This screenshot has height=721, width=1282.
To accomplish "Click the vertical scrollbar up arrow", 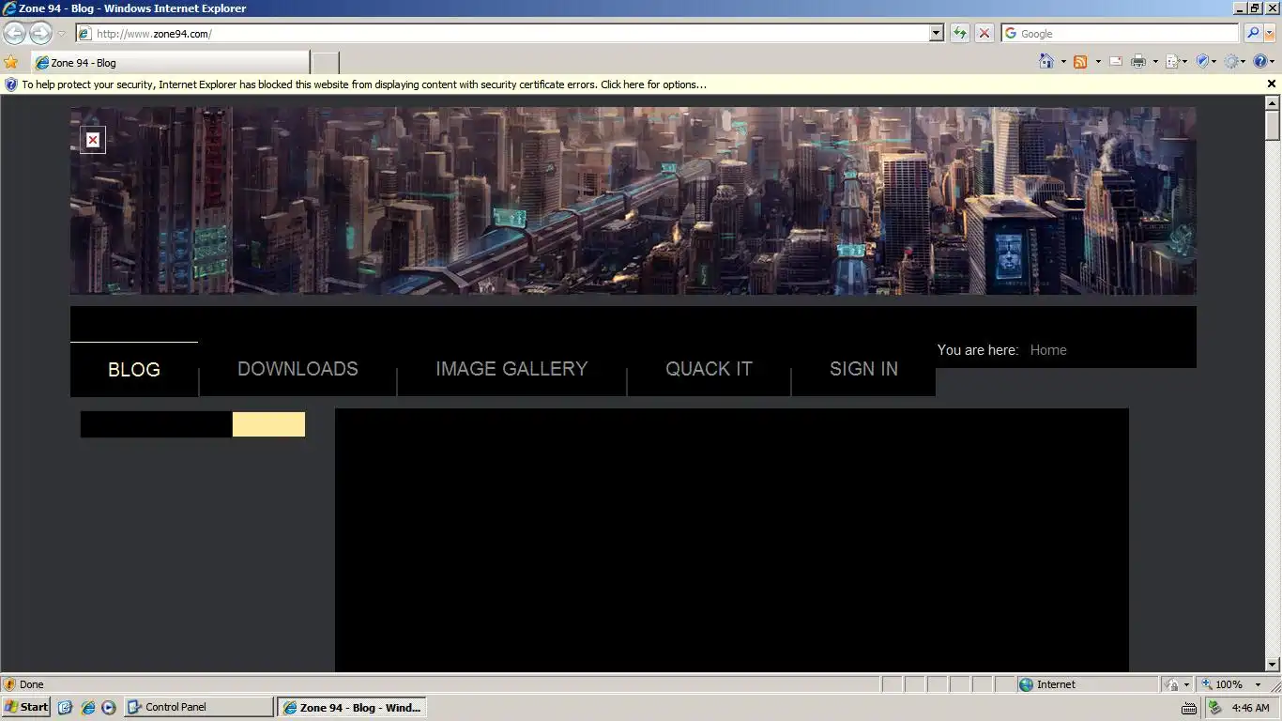I will pyautogui.click(x=1273, y=101).
